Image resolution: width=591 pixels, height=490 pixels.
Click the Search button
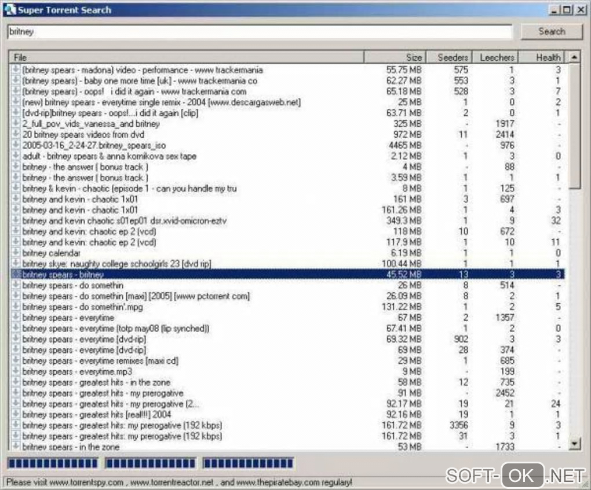[x=552, y=32]
